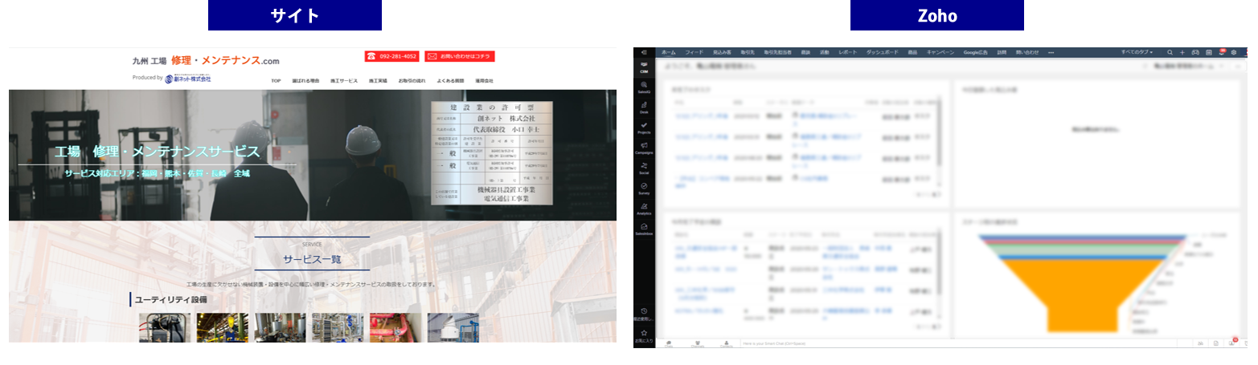The height and width of the screenshot is (365, 1258).
Task: Click the サービス一覧 heading on the site
Action: coord(312,259)
